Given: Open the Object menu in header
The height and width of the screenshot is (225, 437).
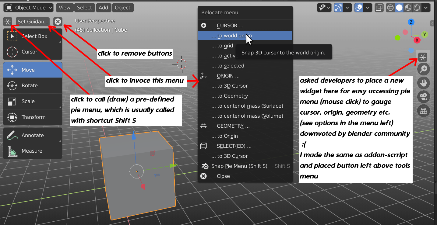Looking at the screenshot, I should pos(123,8).
